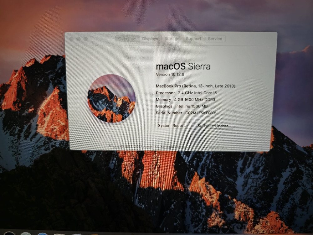
Task: Go to the Support tab
Action: click(194, 39)
